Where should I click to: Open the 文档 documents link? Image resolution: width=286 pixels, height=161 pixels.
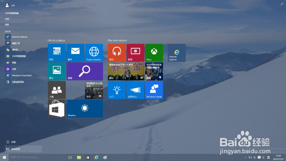[x=7, y=19]
